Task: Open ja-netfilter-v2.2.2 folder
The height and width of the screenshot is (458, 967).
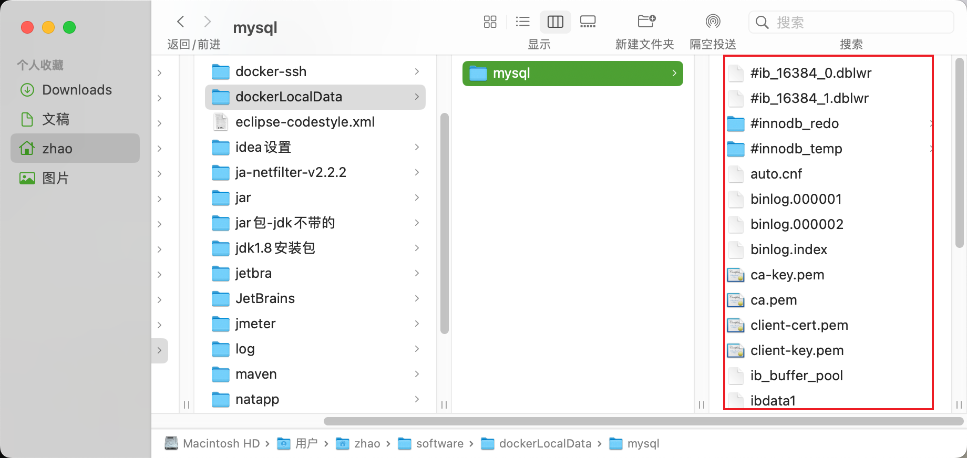Action: point(315,172)
